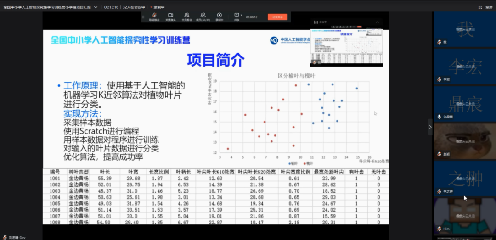496x240 pixels.
Task: Select participant tile 李宏
Action: click(x=465, y=67)
